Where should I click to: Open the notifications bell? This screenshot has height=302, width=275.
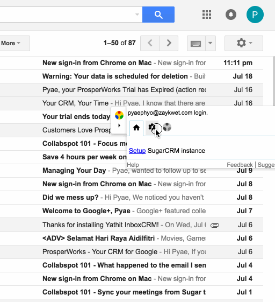point(231,15)
